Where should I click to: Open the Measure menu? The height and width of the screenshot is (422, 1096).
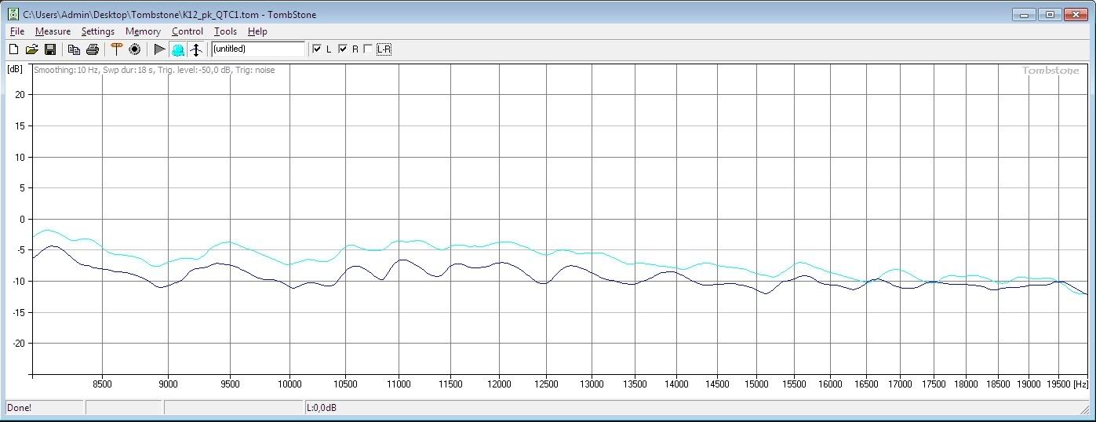pos(53,31)
